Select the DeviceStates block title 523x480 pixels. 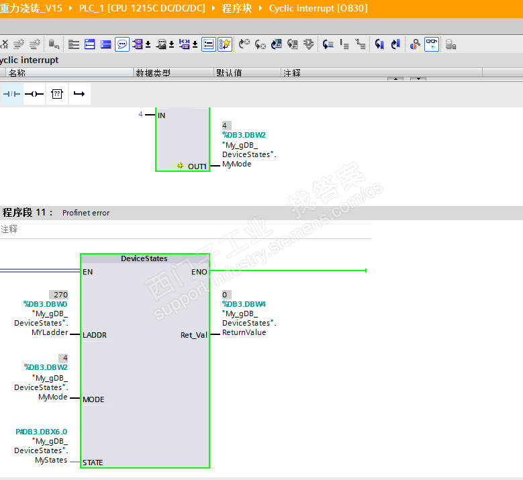point(144,258)
